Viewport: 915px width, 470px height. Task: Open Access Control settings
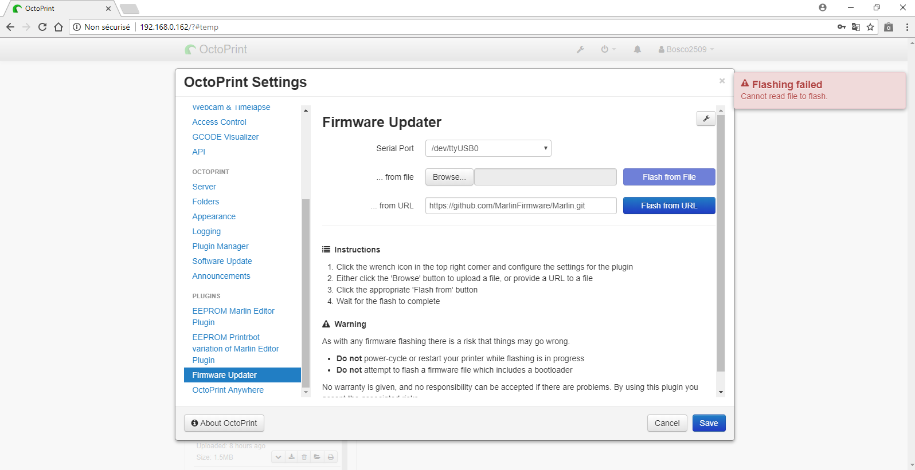click(219, 122)
